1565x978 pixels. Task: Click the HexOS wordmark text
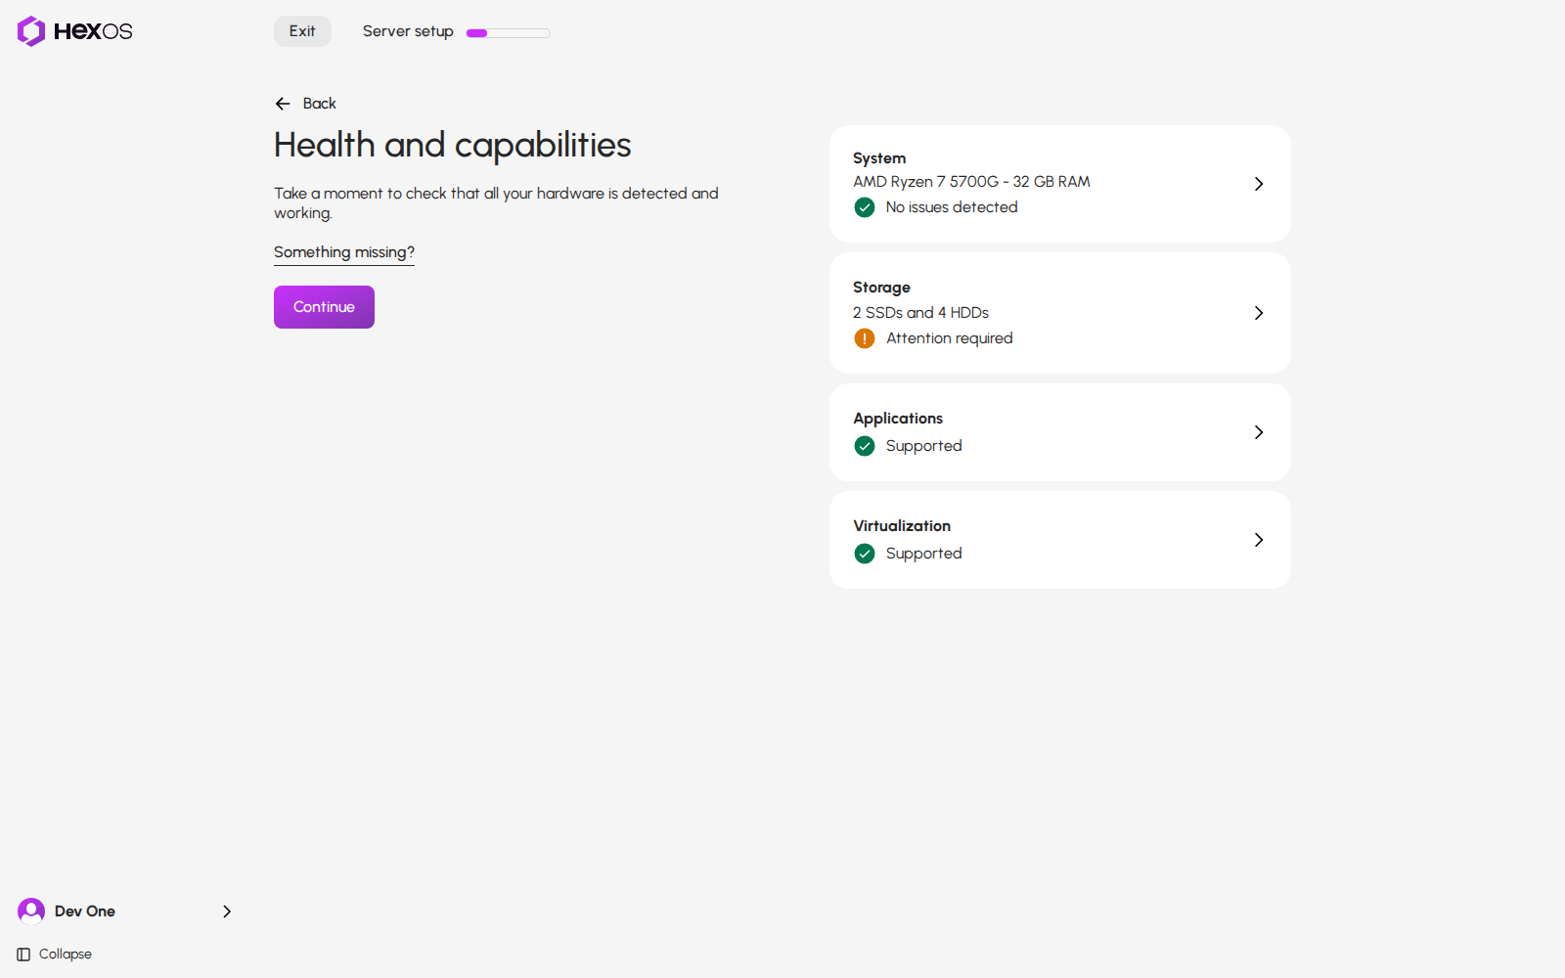pos(93,31)
